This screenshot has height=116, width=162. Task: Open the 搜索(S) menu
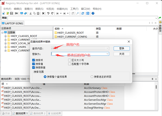39,9
